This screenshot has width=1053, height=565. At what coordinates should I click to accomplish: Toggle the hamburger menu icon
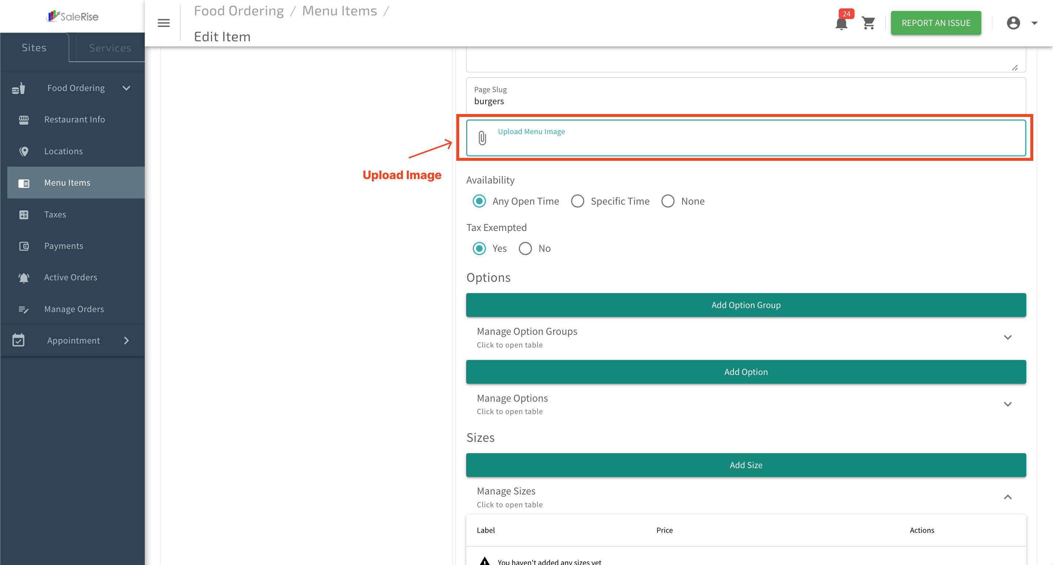[x=163, y=23]
